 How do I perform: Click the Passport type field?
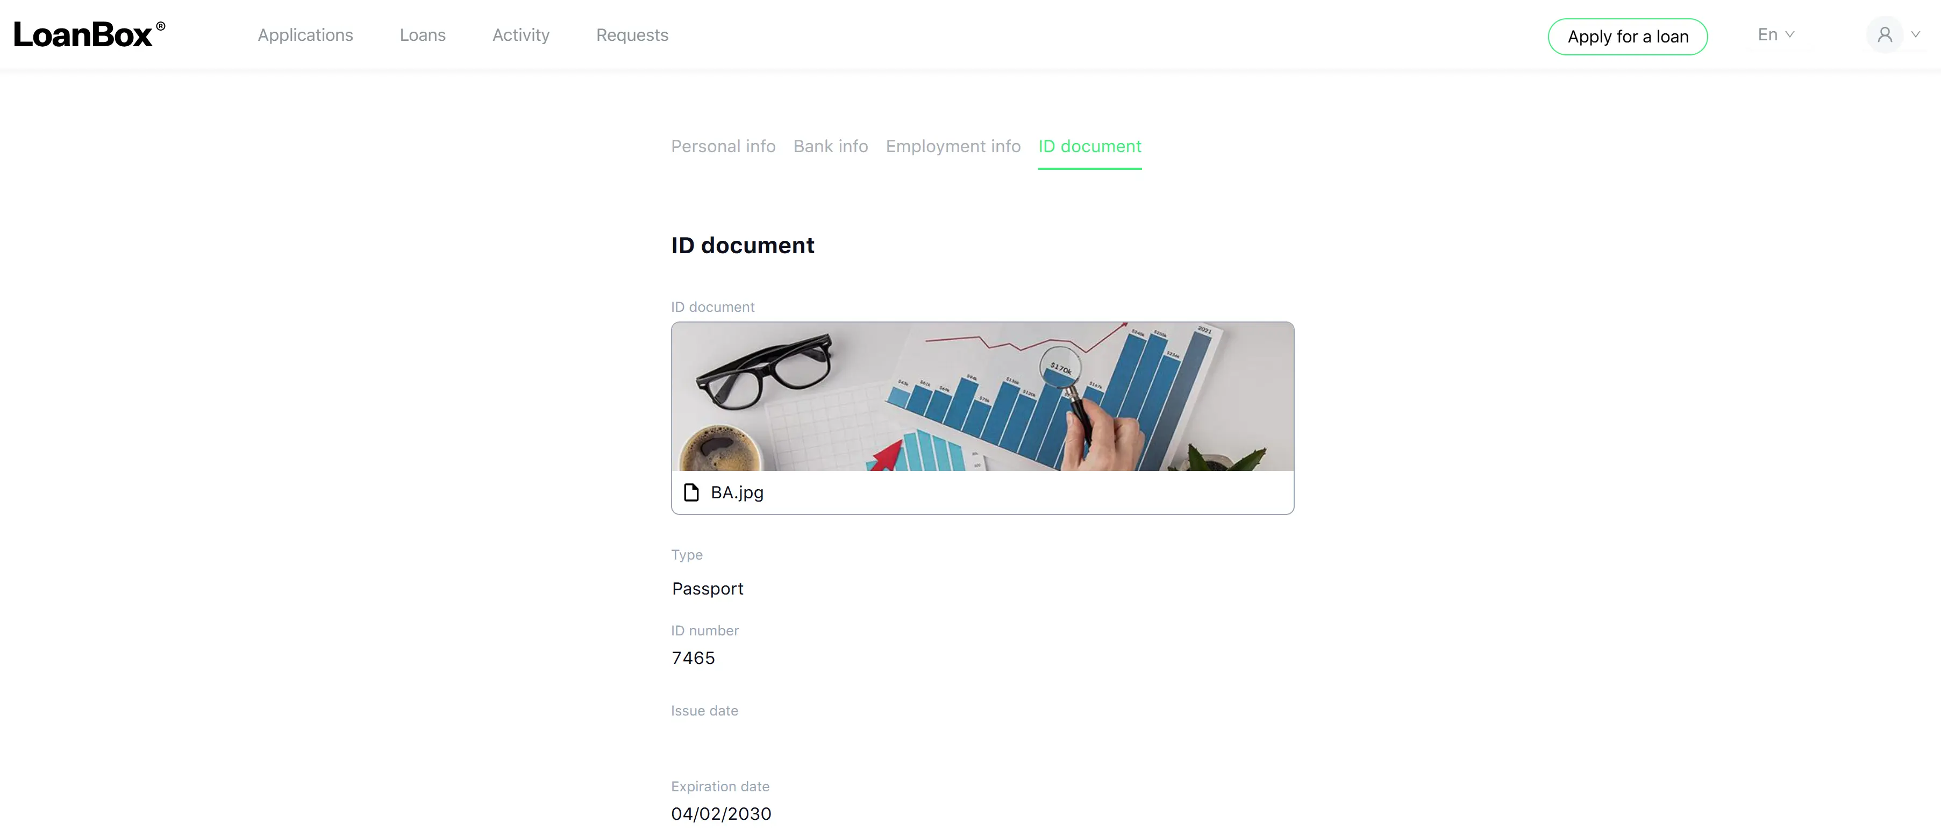pos(708,589)
